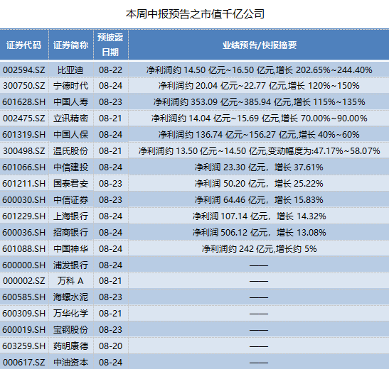Image resolution: width=389 pixels, height=369 pixels.
Task: Click the 证券简称 column header
Action: click(71, 45)
